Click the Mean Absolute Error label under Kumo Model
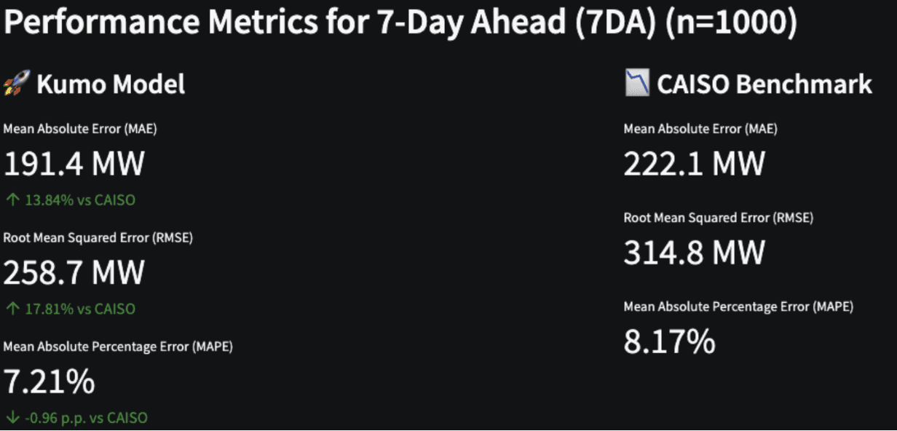The height and width of the screenshot is (431, 897). pyautogui.click(x=80, y=129)
